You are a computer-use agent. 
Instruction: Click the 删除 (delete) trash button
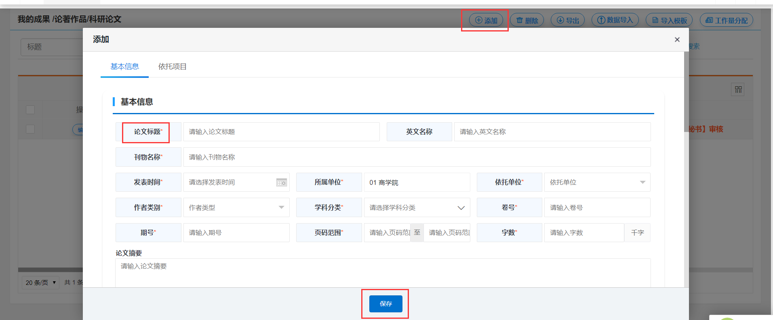(x=527, y=20)
